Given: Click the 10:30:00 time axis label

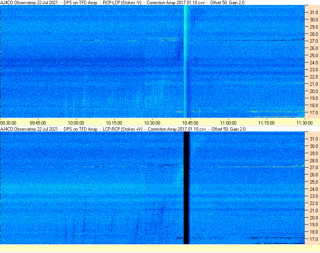Looking at the screenshot, I should coord(152,123).
